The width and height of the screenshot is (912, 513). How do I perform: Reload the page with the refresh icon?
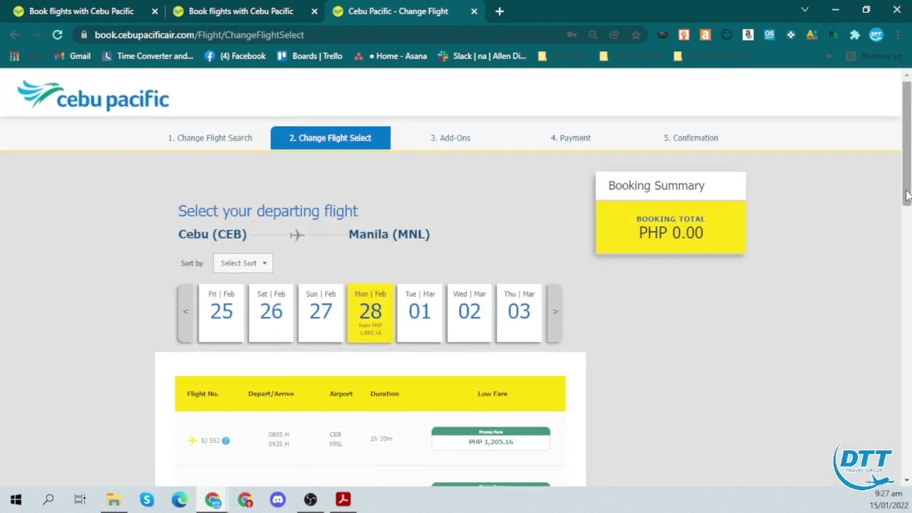(x=57, y=34)
